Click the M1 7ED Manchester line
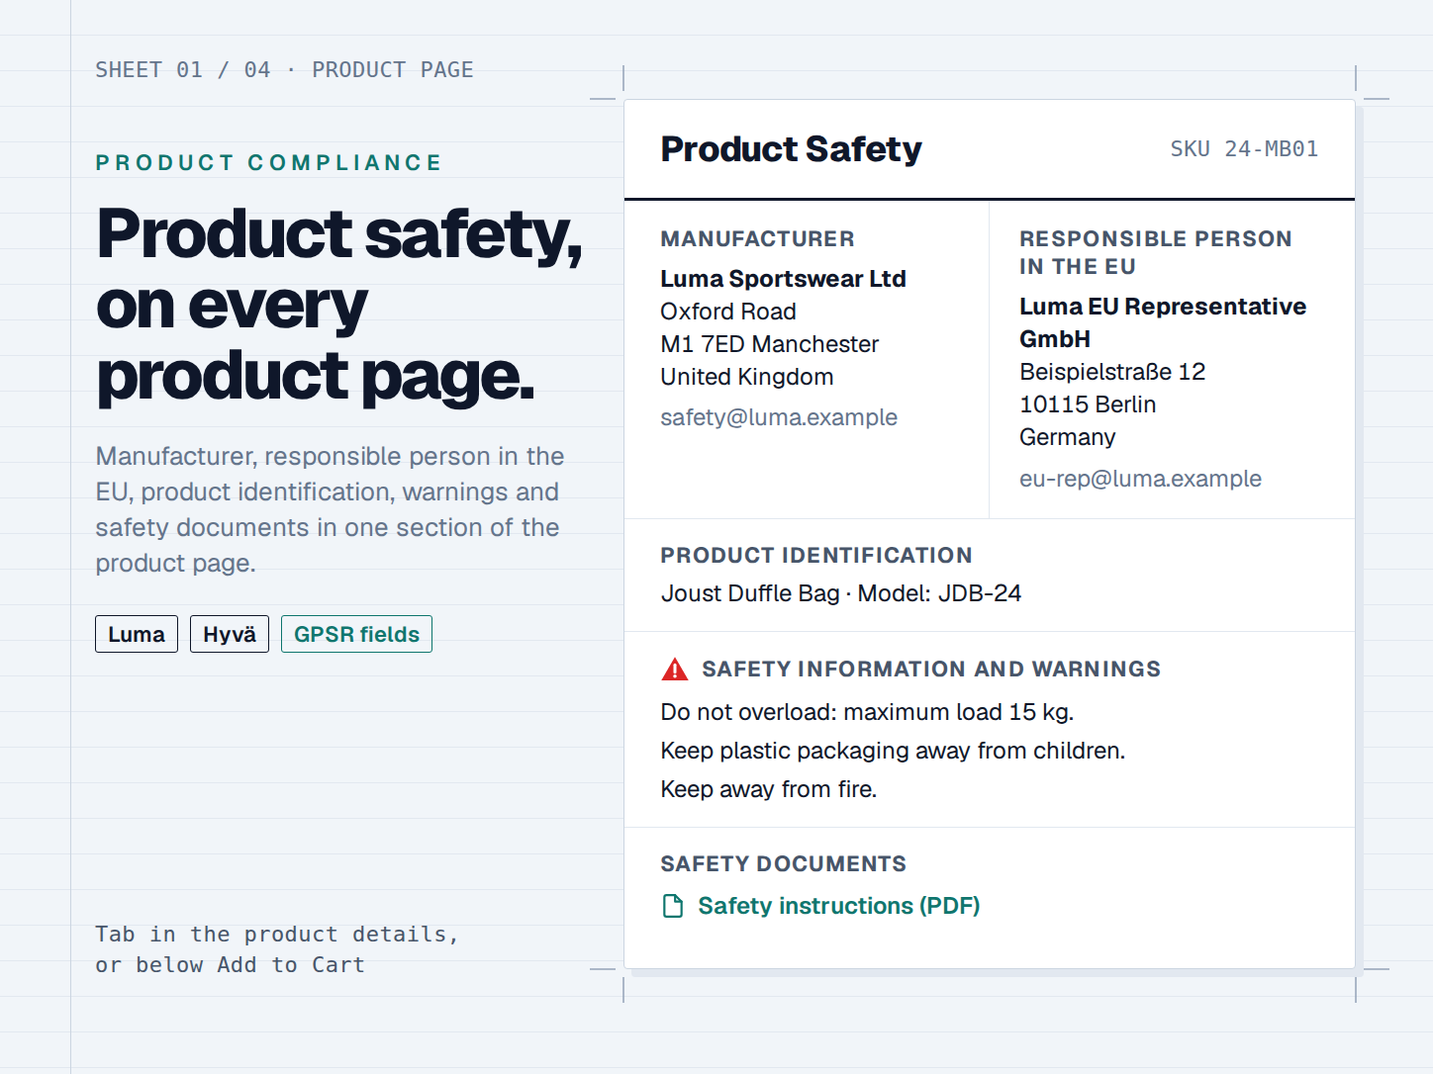1433x1074 pixels. tap(769, 344)
